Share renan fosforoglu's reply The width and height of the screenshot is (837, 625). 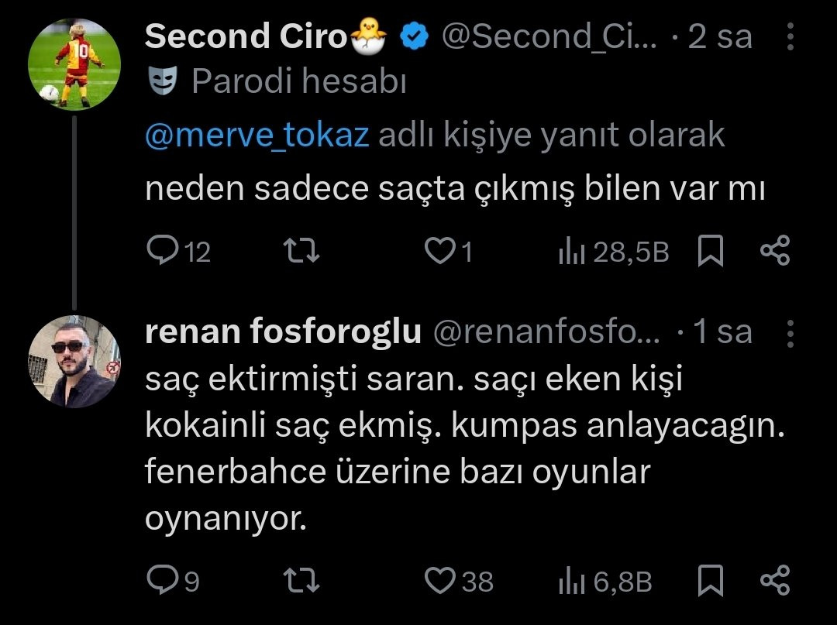click(x=774, y=580)
